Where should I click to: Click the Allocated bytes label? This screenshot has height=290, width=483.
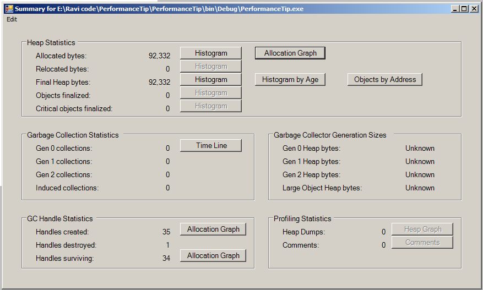pos(61,56)
